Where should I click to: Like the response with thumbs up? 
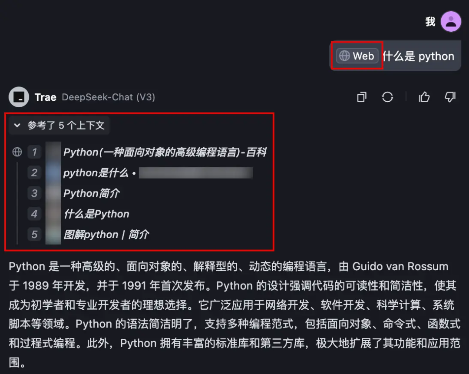[424, 97]
